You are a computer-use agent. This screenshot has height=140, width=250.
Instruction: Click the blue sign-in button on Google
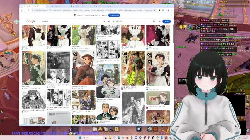point(166,21)
